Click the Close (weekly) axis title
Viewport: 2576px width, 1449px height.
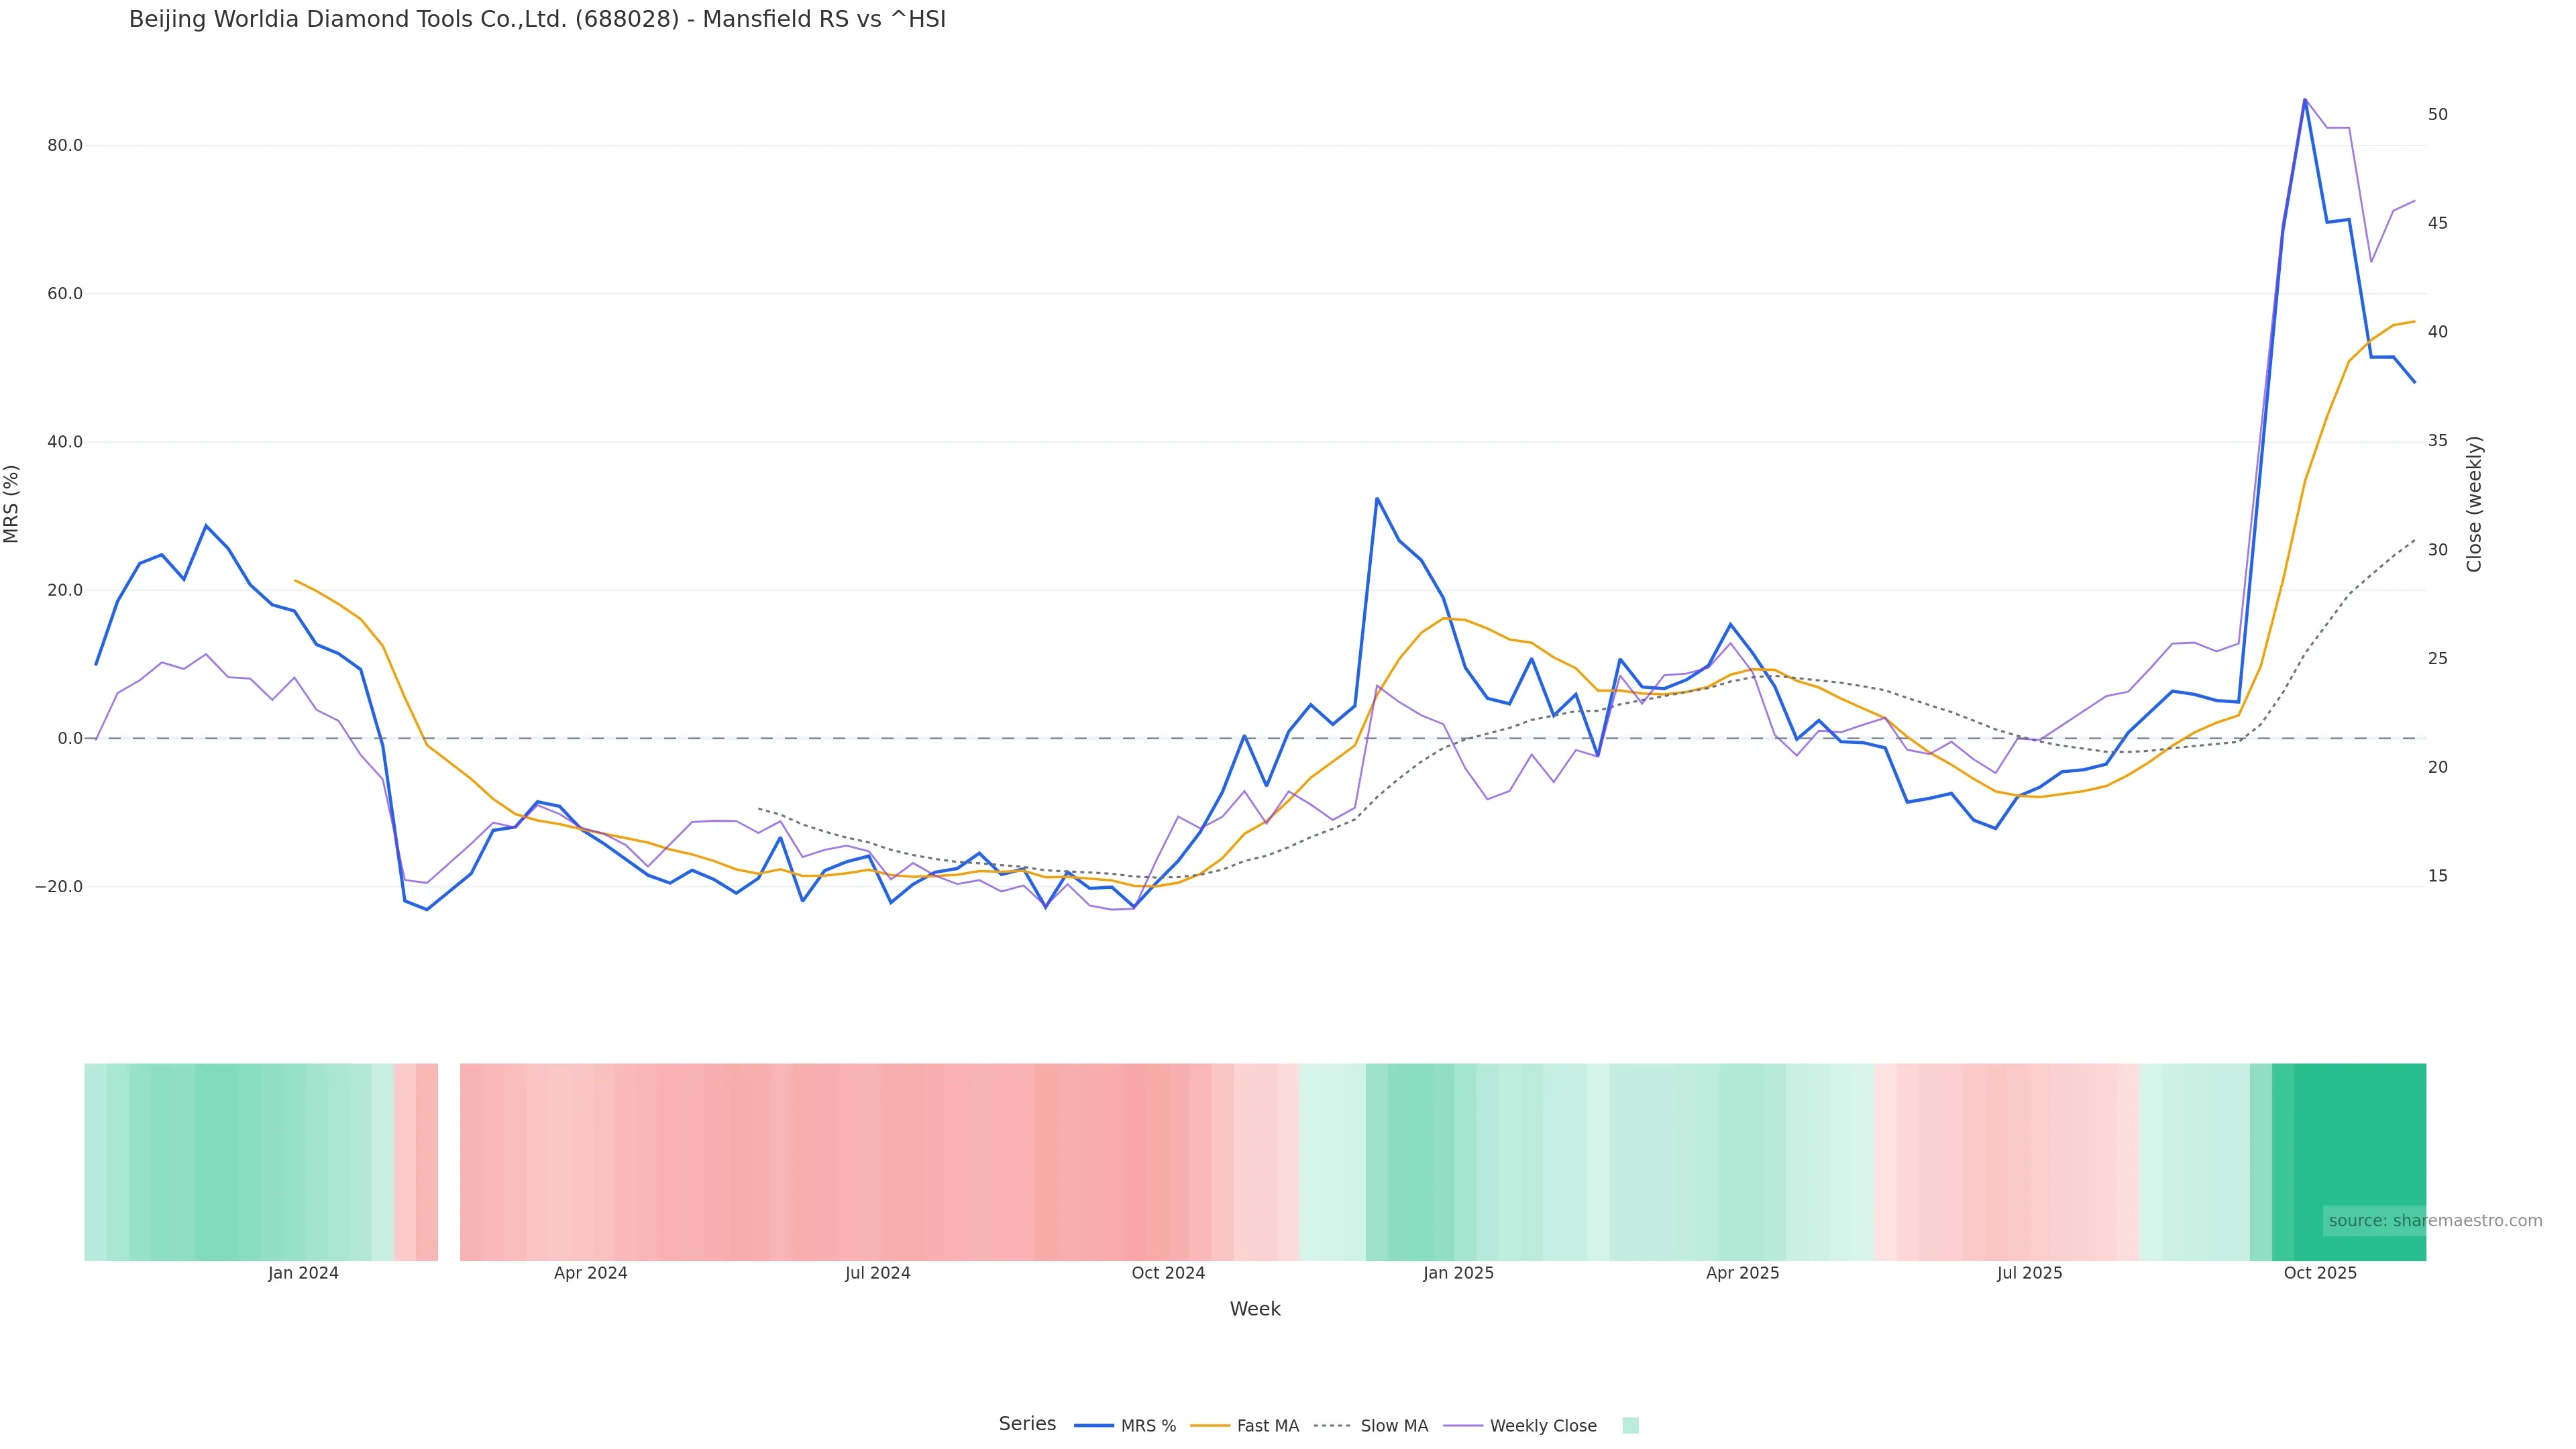[2475, 504]
